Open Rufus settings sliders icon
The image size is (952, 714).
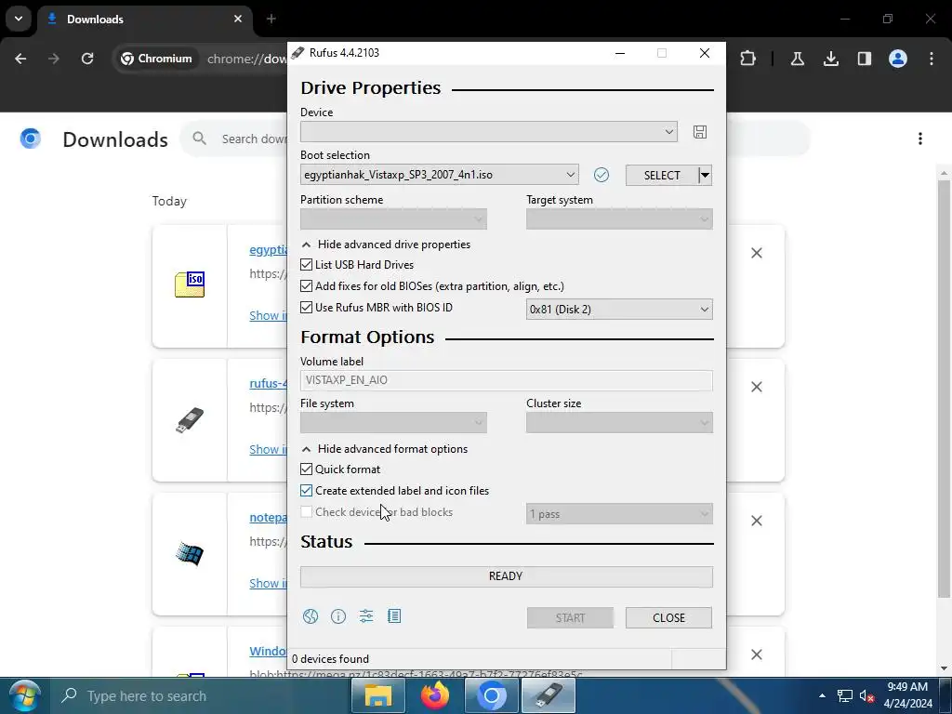point(366,616)
